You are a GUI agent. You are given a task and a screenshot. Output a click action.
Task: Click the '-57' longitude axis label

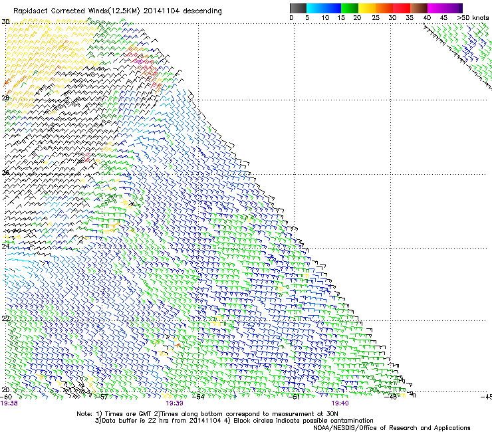click(102, 397)
